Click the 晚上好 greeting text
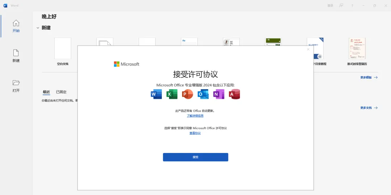The width and height of the screenshot is (391, 195). pyautogui.click(x=49, y=17)
